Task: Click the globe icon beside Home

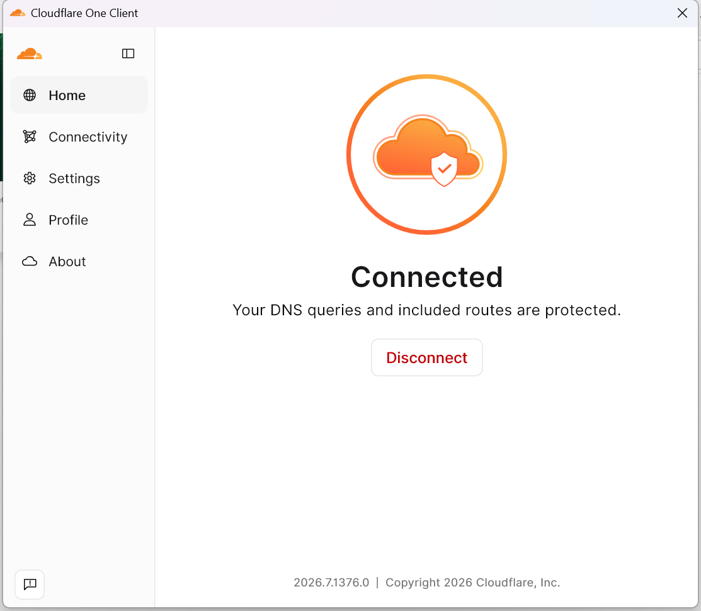Action: (x=30, y=95)
